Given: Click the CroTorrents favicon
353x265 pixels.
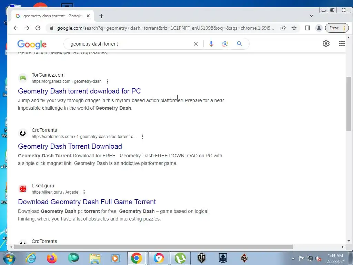Looking at the screenshot, I should pos(23,133).
